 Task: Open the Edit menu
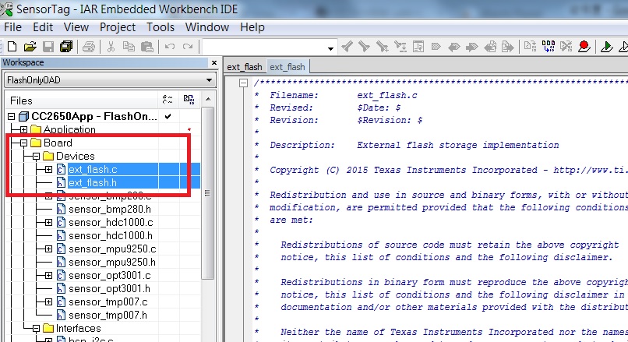pyautogui.click(x=43, y=27)
